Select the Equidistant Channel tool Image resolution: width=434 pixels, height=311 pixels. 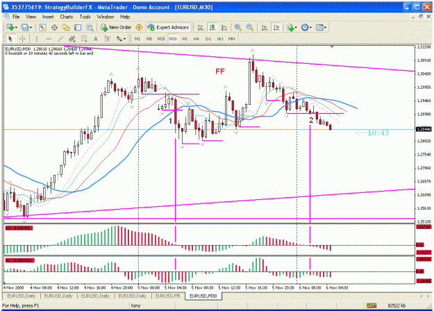(72, 39)
